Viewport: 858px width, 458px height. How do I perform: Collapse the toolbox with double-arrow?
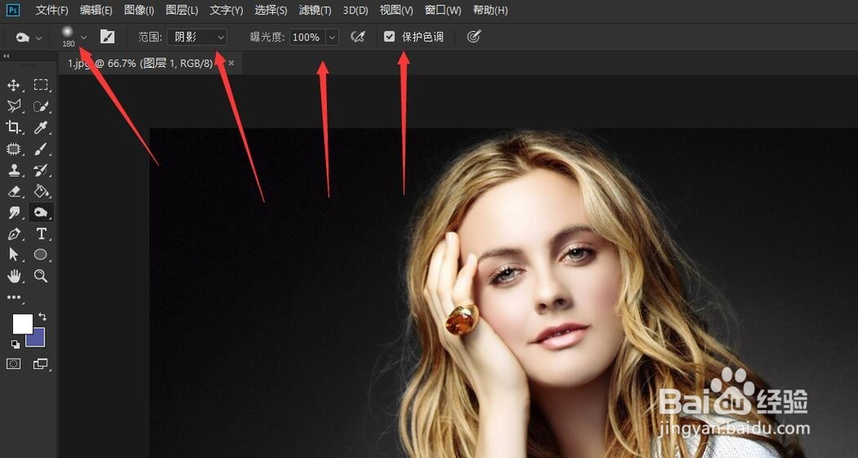6,56
